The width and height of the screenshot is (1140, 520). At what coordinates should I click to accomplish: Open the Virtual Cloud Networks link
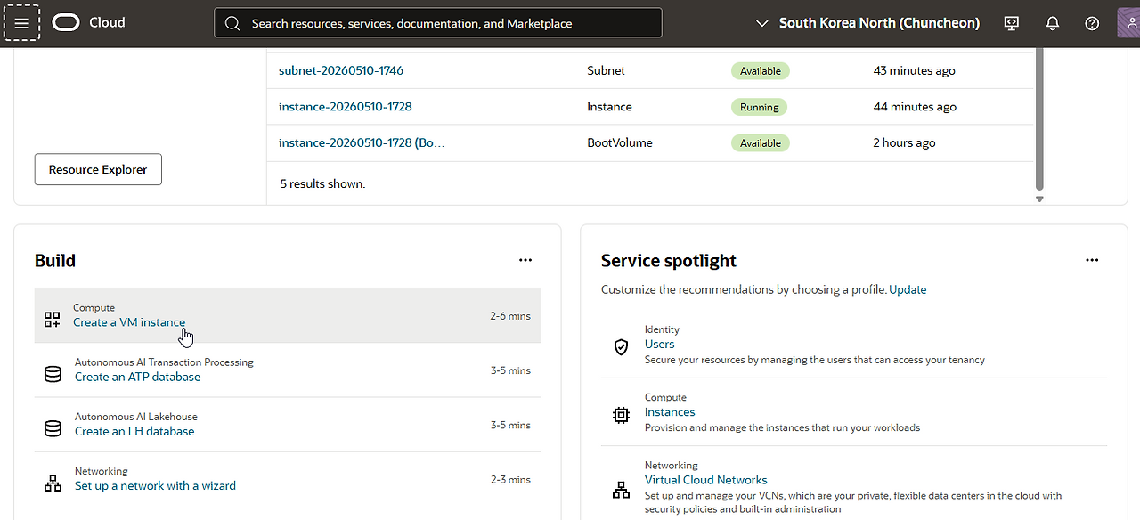706,480
